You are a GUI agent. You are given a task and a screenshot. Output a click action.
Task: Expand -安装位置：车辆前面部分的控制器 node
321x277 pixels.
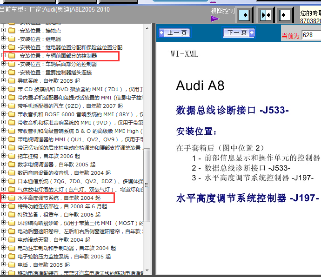pyautogui.click(x=3, y=55)
